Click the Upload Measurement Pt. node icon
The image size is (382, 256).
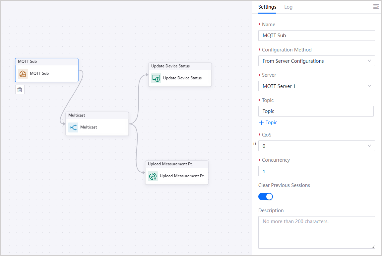(153, 176)
